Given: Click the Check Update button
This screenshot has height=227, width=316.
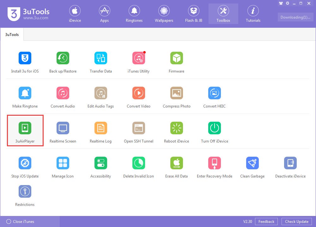Looking at the screenshot, I should coord(297,222).
